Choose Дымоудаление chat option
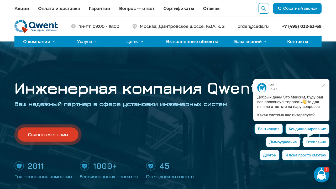Screen dimensions: 336x189 tap(283, 142)
